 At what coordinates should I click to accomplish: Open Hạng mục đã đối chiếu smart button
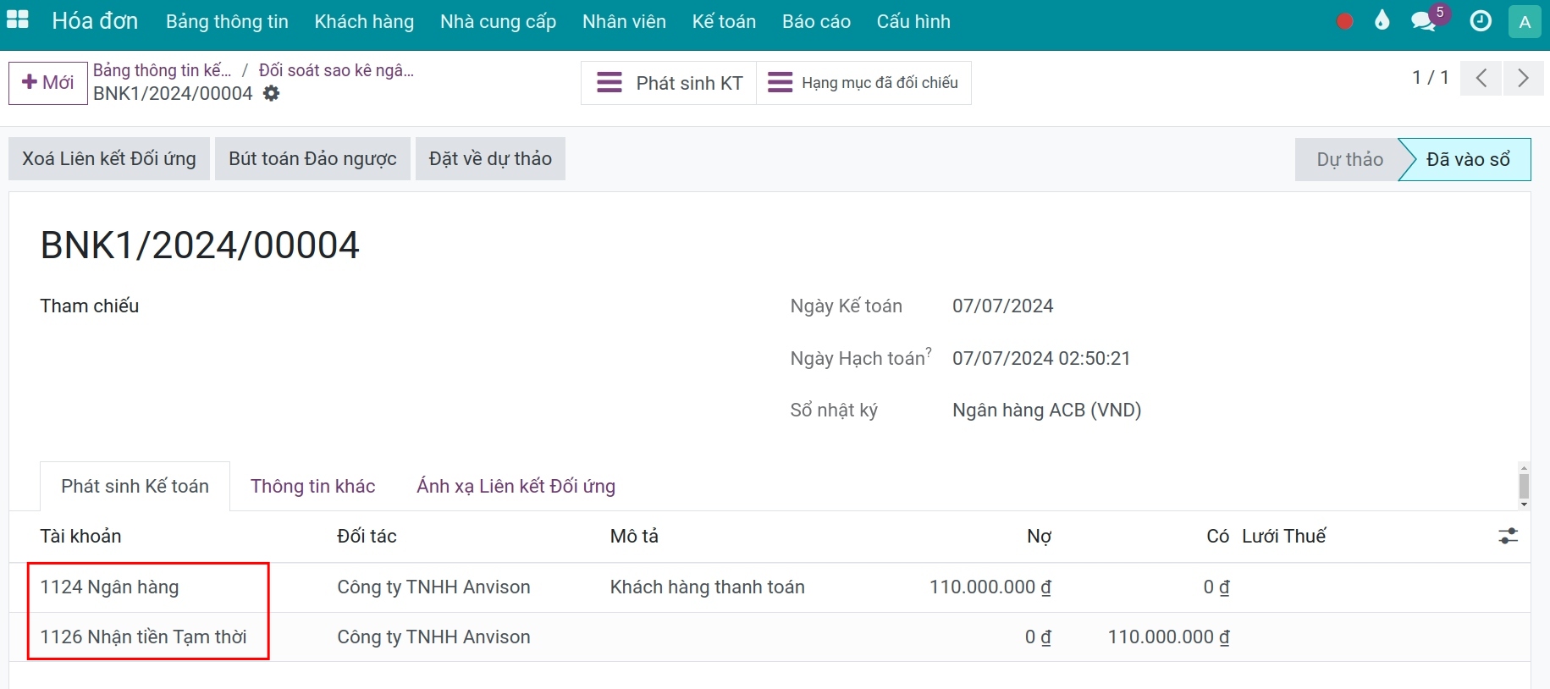(863, 83)
